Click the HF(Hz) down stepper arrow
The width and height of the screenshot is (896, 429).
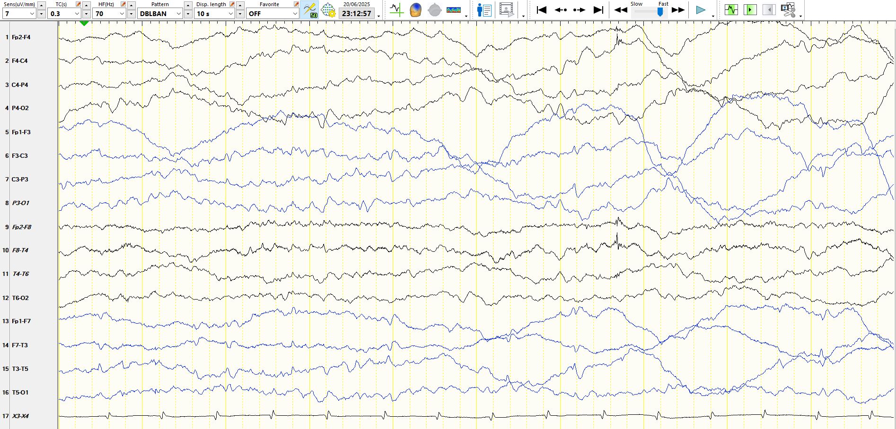pyautogui.click(x=132, y=14)
